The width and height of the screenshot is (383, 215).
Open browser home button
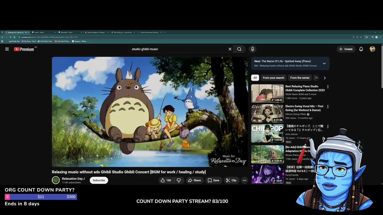point(14,37)
